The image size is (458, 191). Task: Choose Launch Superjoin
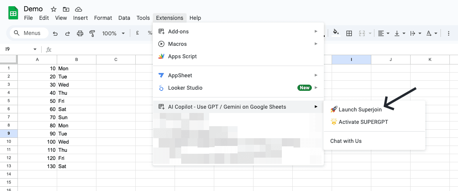pos(374,109)
